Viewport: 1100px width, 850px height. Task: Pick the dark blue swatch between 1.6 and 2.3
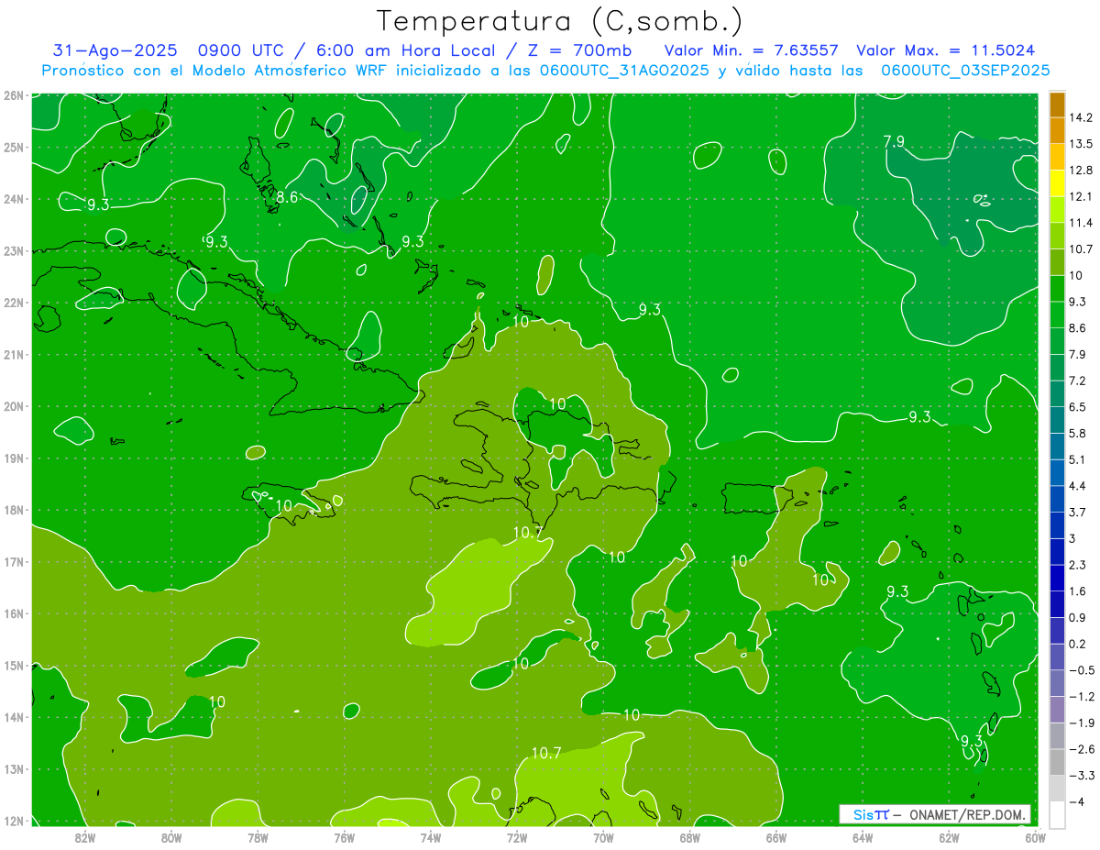coord(1057,578)
